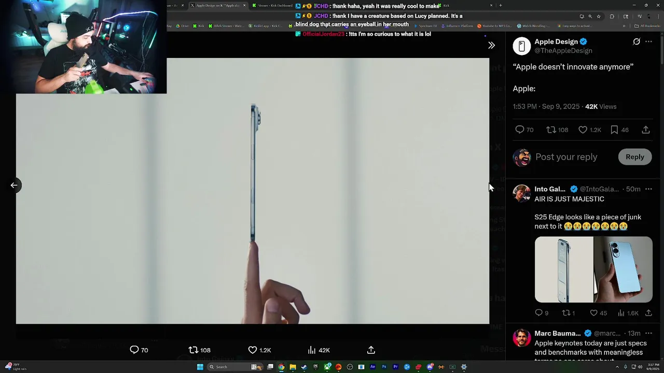The image size is (664, 373).
Task: Open the browser zoom magnifier icon
Action: (x=590, y=17)
